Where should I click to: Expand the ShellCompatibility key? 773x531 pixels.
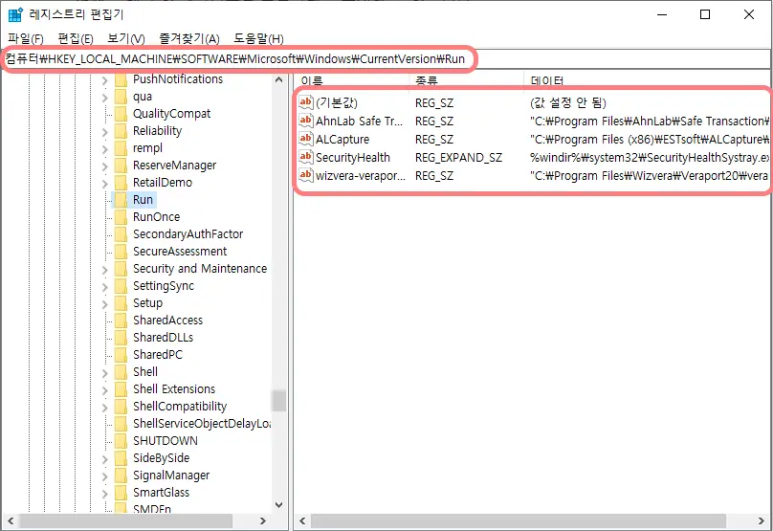tap(104, 408)
